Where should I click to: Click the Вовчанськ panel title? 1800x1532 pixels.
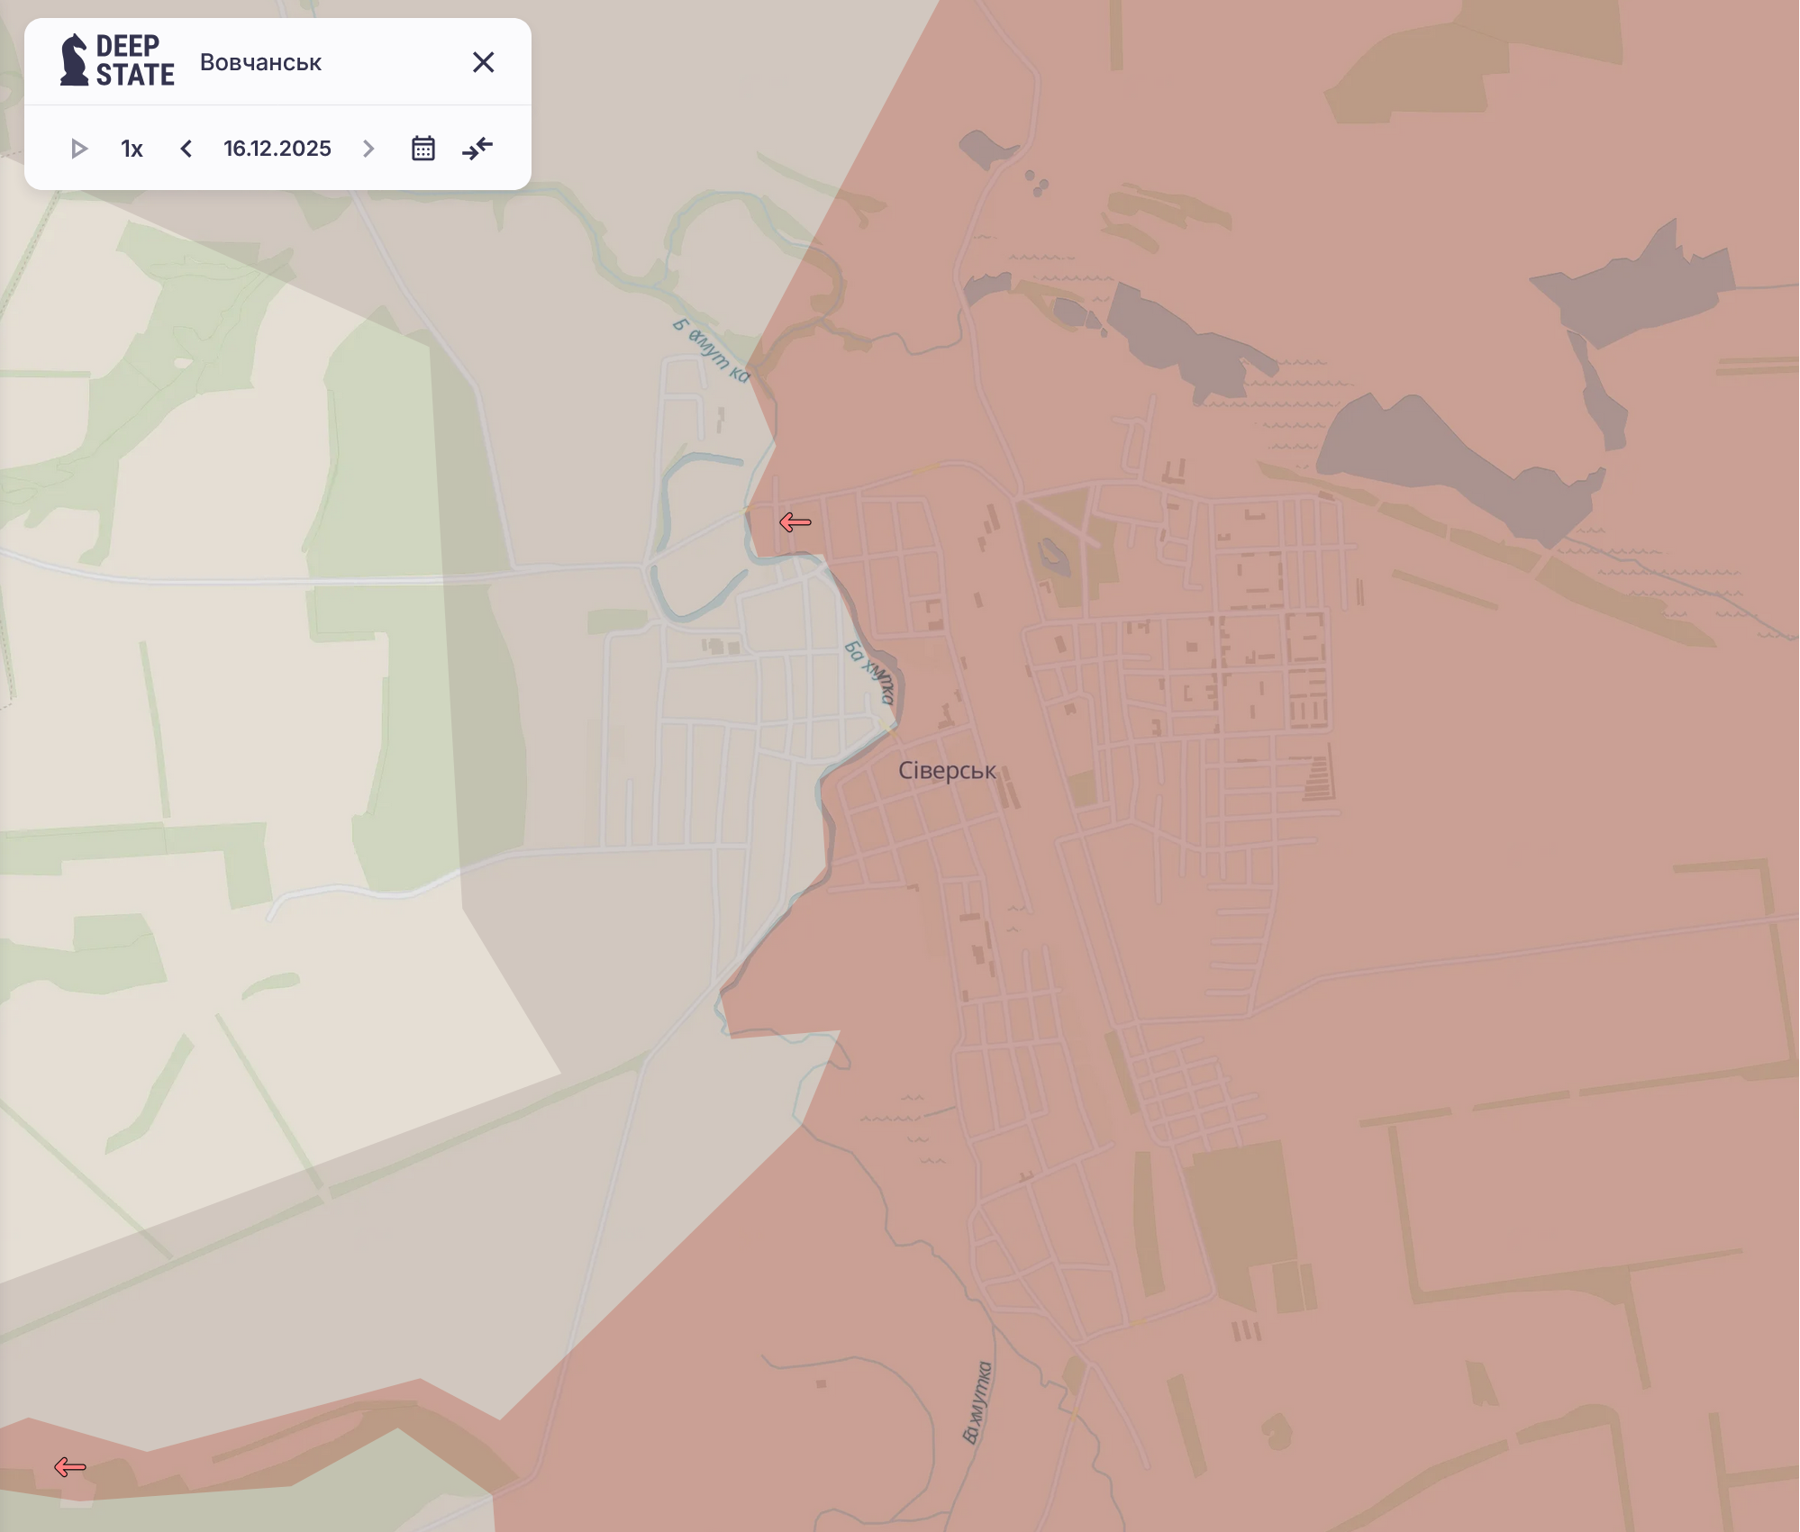[260, 62]
